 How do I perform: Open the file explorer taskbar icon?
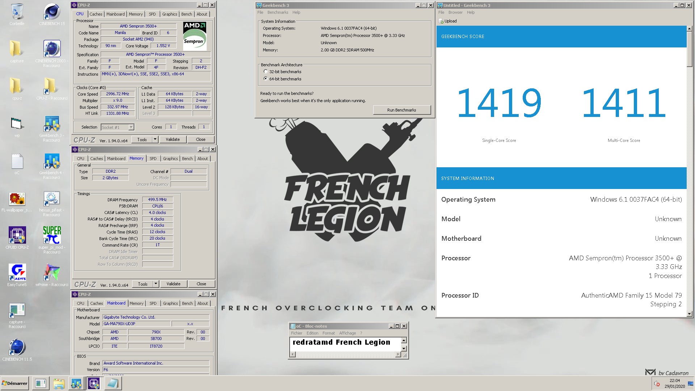click(x=59, y=383)
